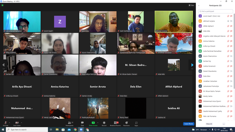Viewport: 235px width, 132px height.
Task: Select Alda Mile's castle picture tile
Action: pos(174,65)
